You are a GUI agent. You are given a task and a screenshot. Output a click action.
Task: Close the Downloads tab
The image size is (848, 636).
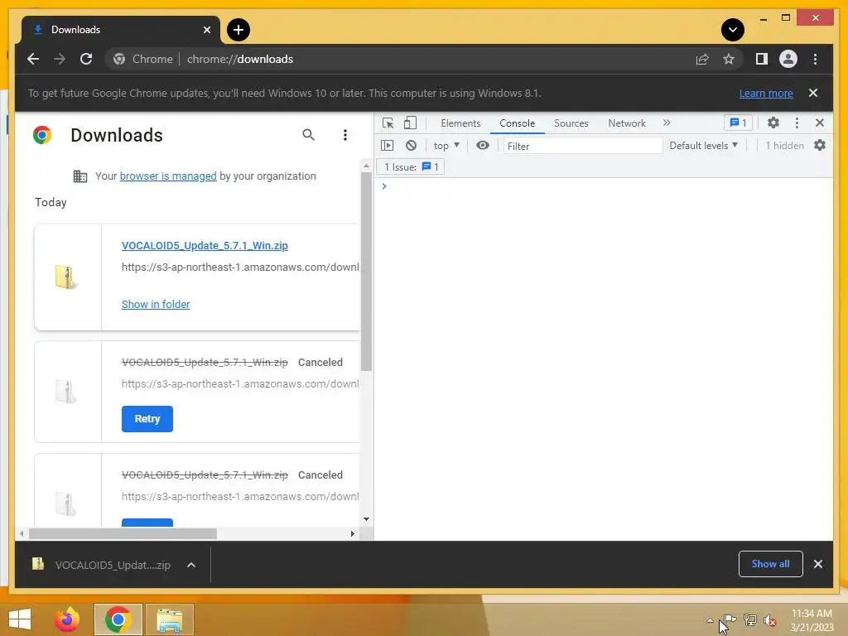tap(206, 30)
